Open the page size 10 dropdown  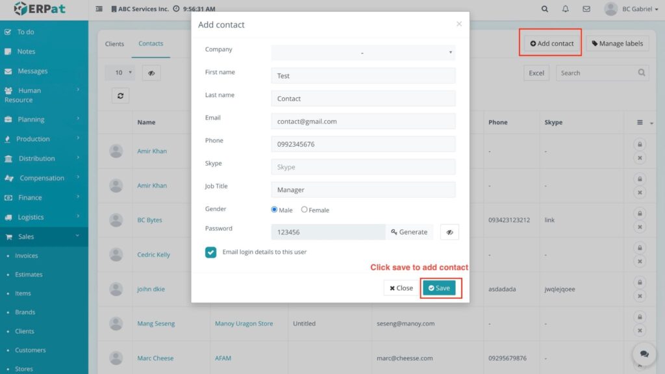[120, 73]
